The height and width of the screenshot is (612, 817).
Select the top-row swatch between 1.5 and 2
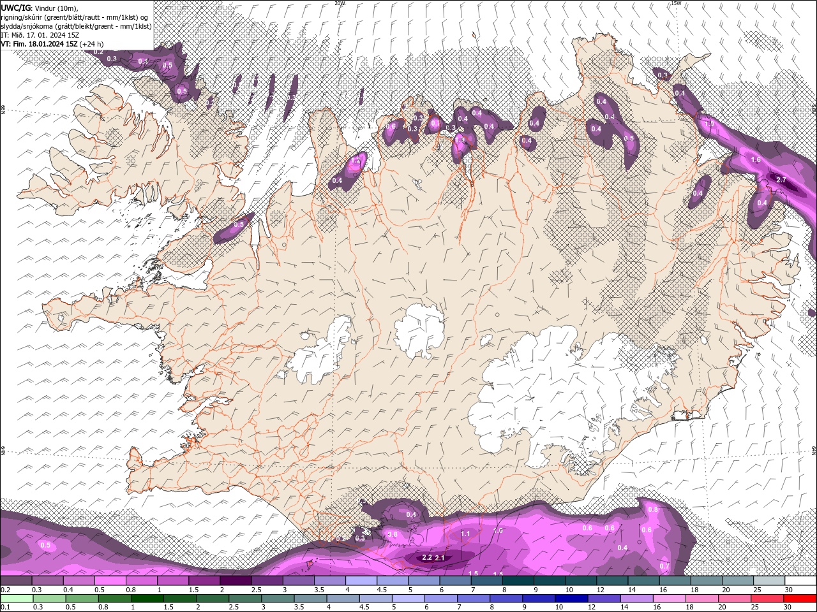point(204,581)
